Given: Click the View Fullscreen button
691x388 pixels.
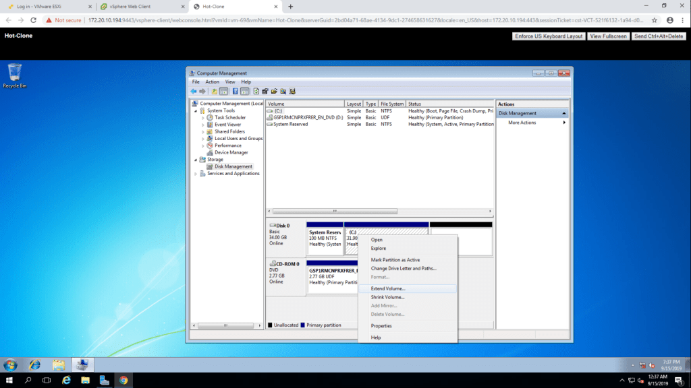Looking at the screenshot, I should click(608, 36).
